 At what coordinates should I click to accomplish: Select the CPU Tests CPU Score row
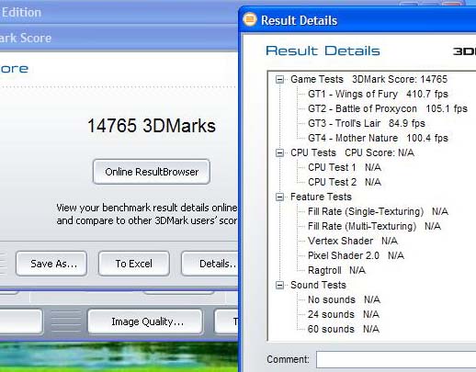pos(352,152)
